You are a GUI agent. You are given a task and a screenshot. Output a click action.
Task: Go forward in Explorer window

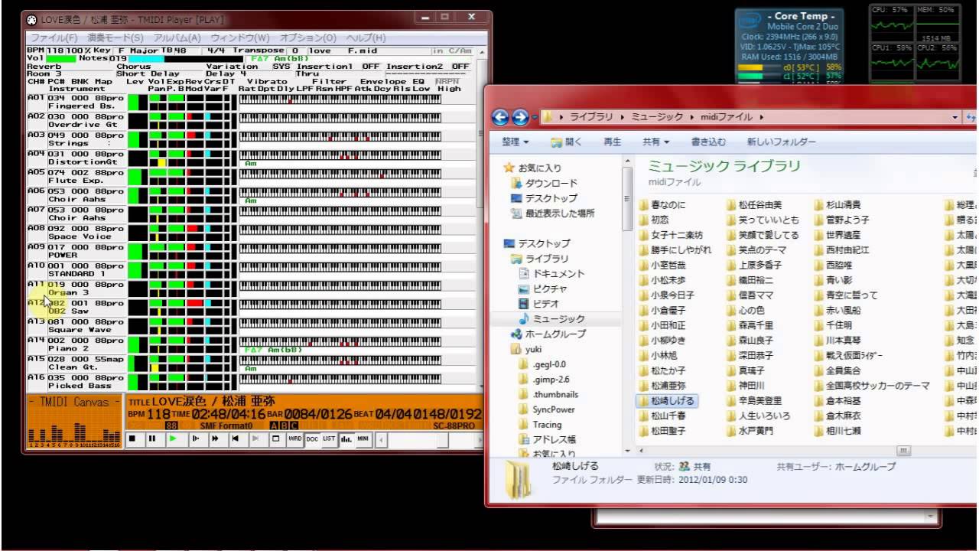pyautogui.click(x=521, y=116)
